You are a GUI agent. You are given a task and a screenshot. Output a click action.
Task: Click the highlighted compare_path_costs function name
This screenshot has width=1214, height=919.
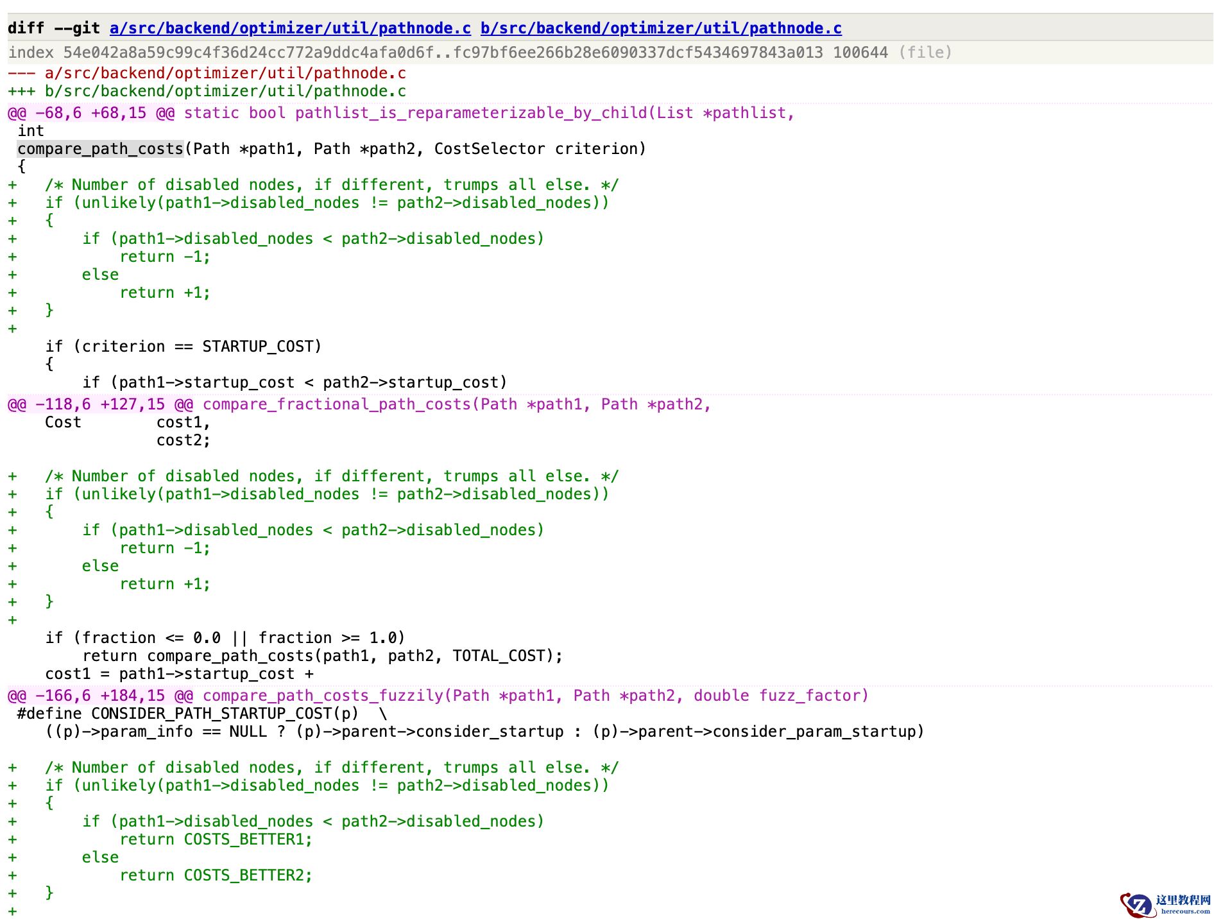click(101, 149)
